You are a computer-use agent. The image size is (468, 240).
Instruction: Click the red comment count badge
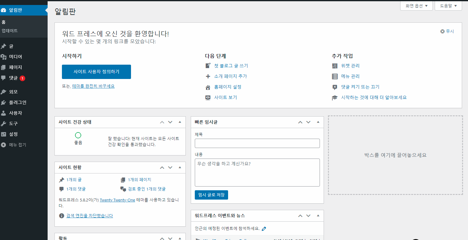tap(22, 78)
